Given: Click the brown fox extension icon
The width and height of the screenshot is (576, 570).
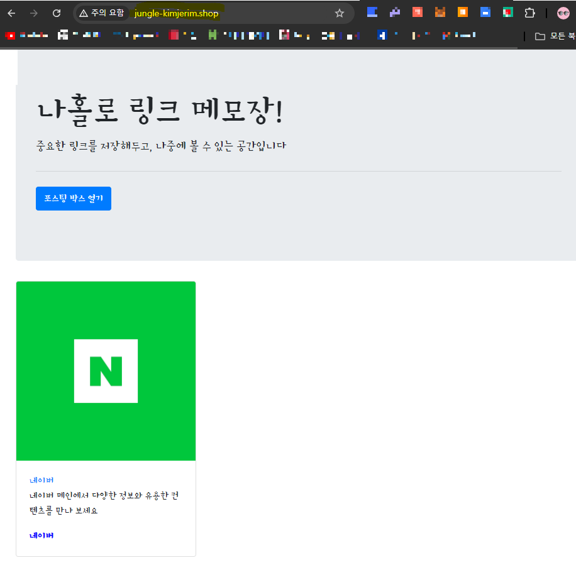Looking at the screenshot, I should click(440, 13).
